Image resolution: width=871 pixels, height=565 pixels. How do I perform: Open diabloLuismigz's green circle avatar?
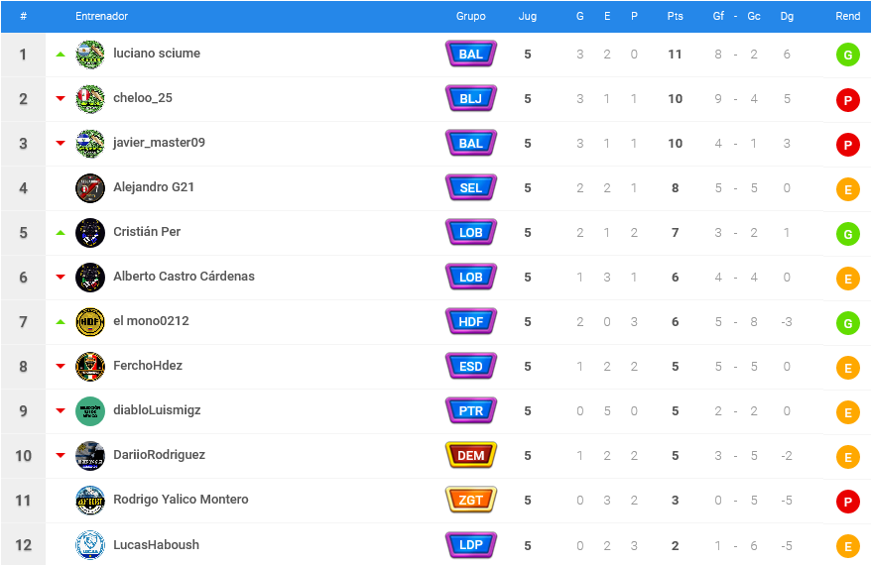tap(90, 411)
